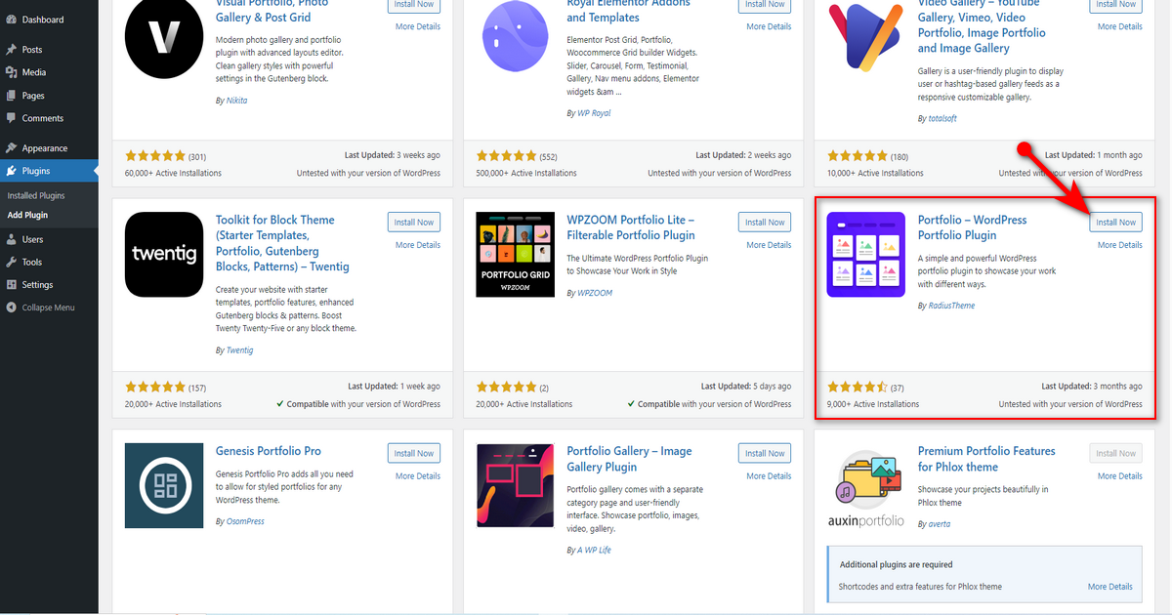Open More Details for Genesis Portfolio Pro
This screenshot has height=615, width=1172.
418,476
